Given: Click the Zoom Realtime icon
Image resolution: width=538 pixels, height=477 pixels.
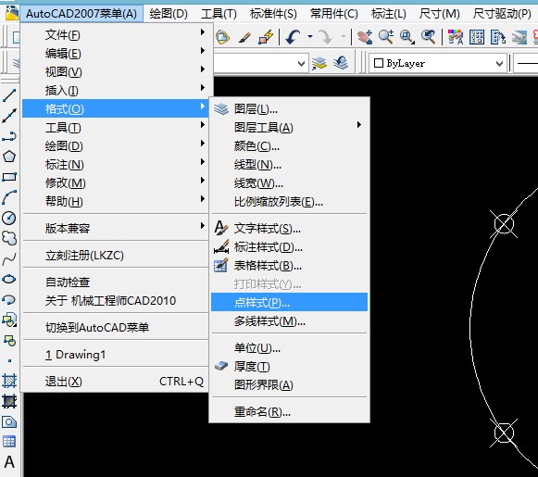Looking at the screenshot, I should (386, 37).
